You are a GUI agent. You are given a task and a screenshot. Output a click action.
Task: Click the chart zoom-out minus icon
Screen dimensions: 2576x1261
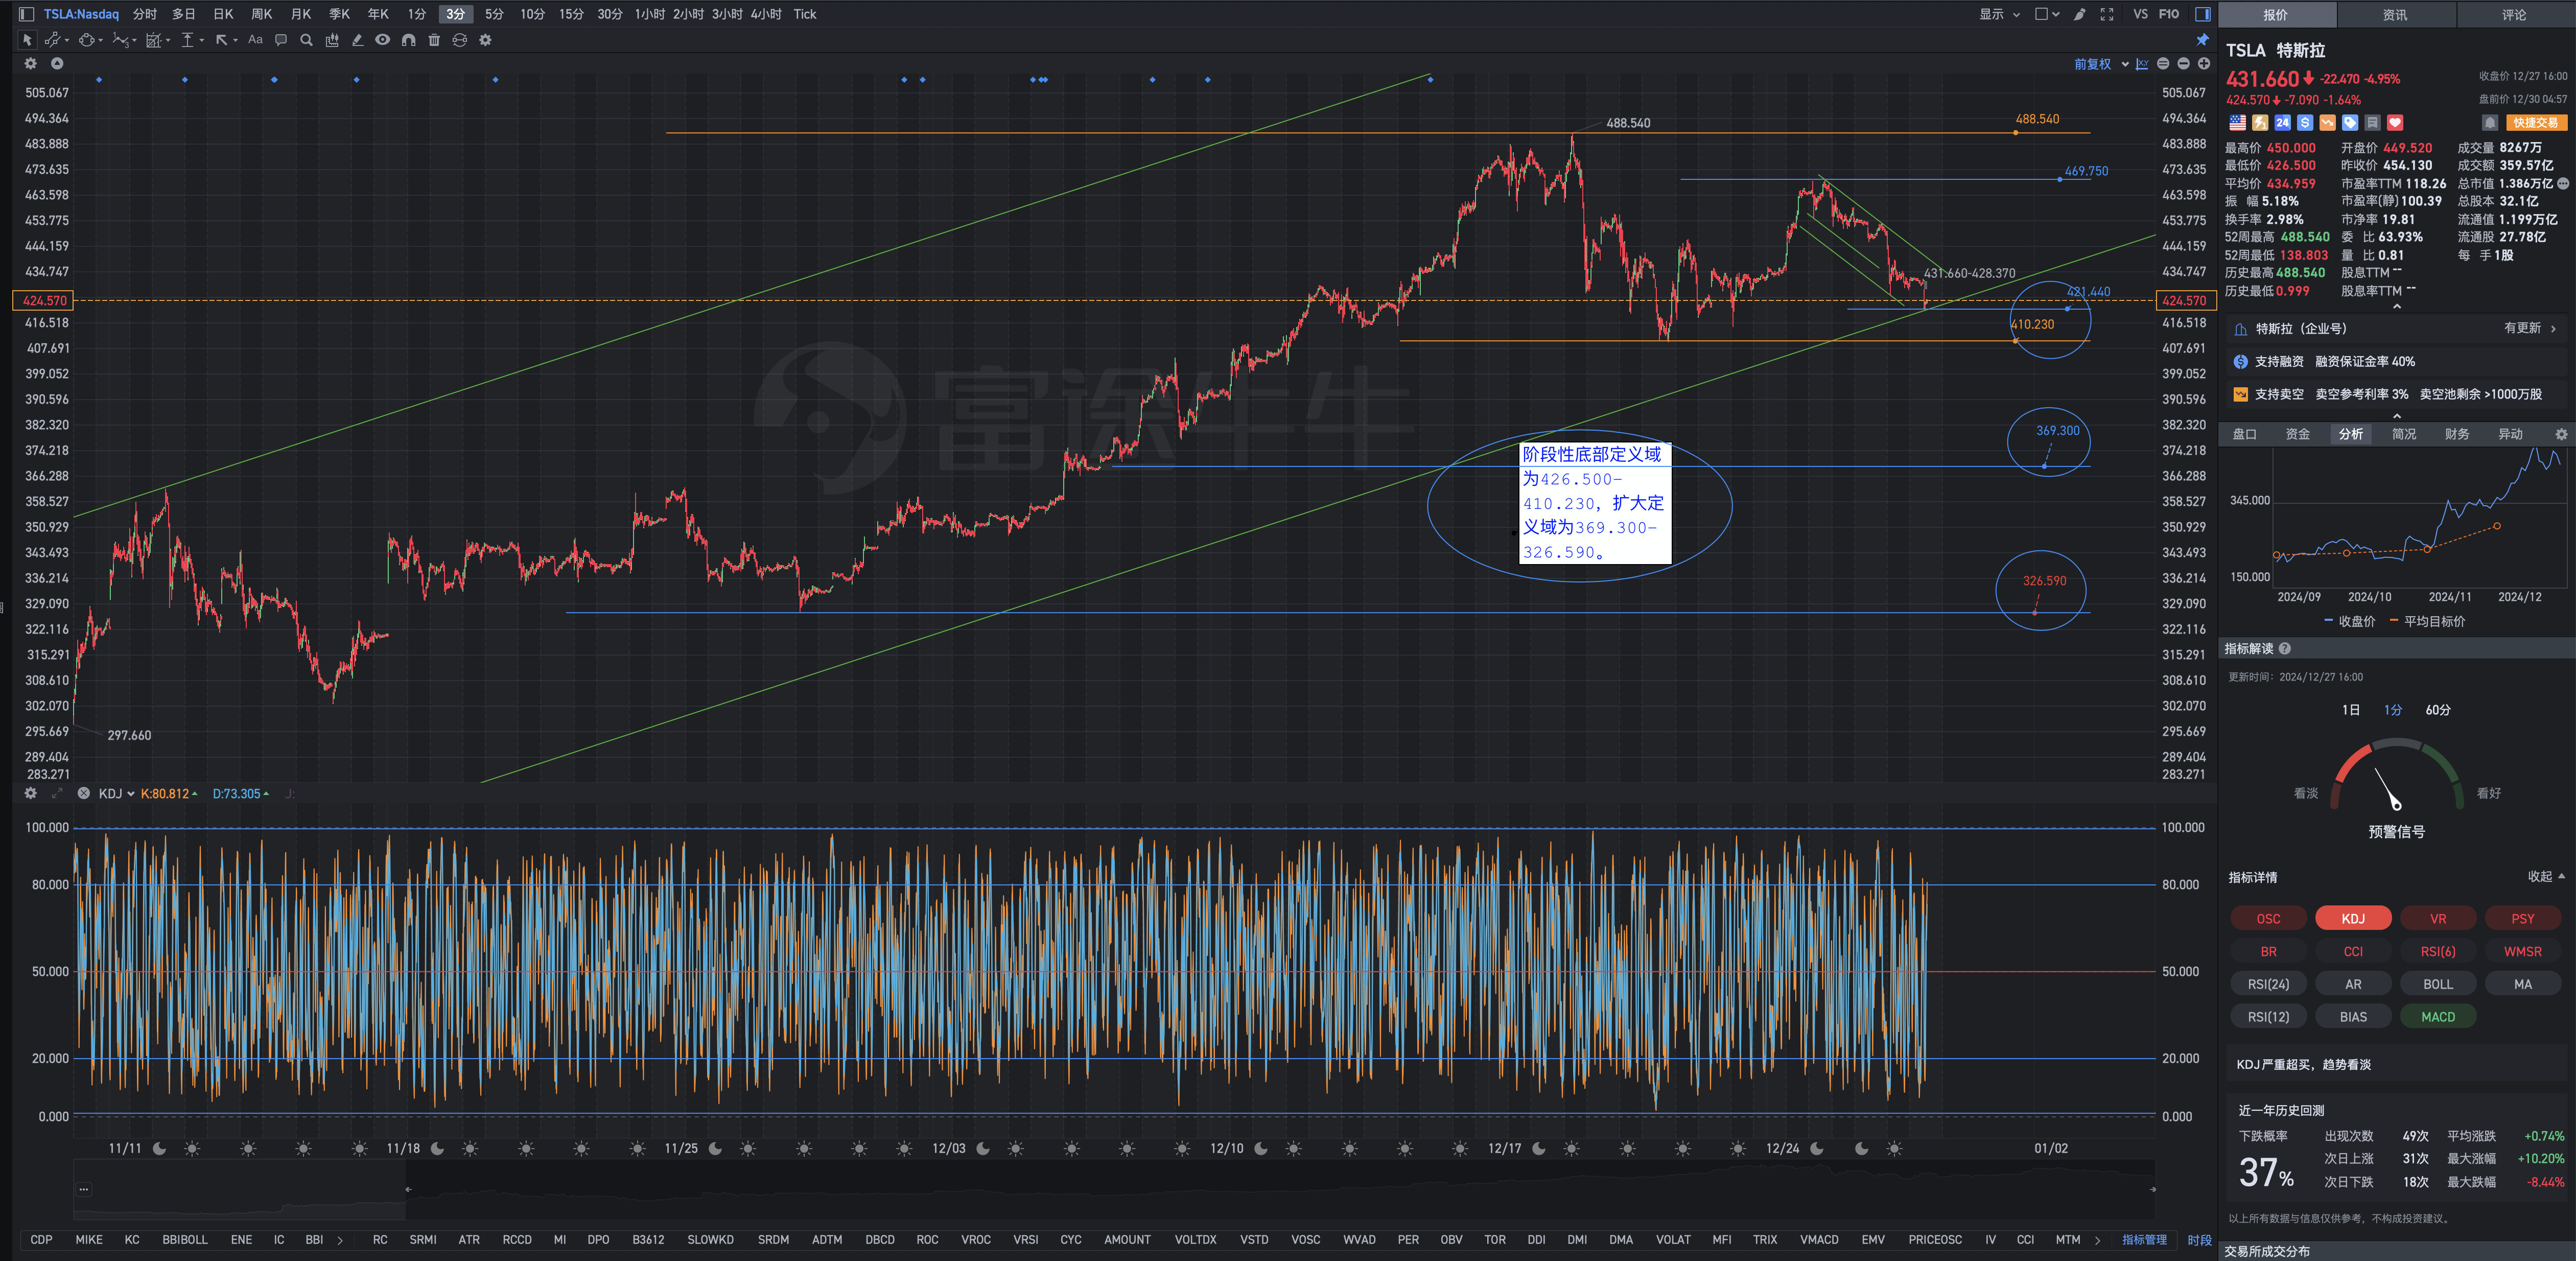[2184, 64]
